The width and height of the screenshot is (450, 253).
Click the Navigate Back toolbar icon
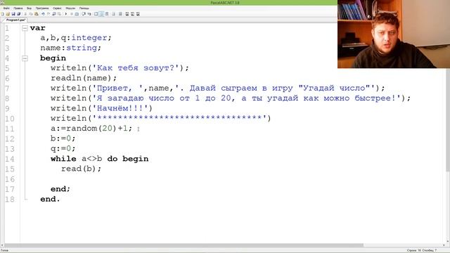pos(53,14)
